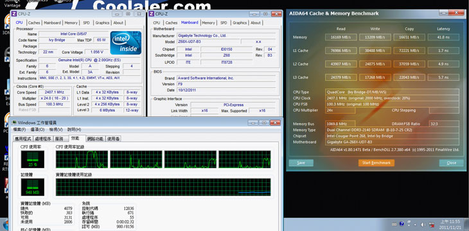Click the Task Manager title bar icon
This screenshot has width=469, height=231.
13,123
